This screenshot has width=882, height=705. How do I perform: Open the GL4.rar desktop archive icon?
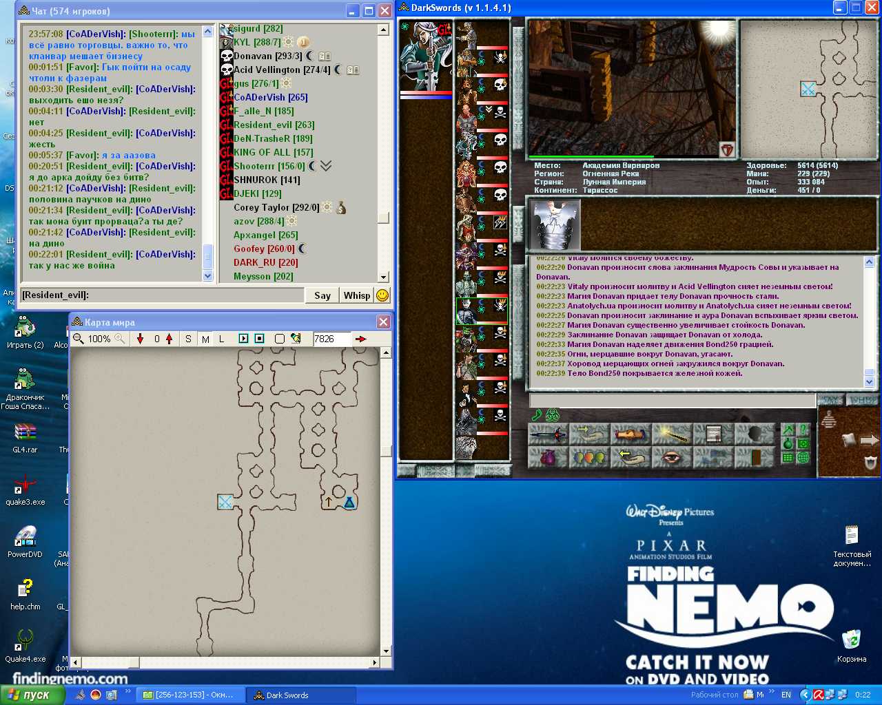(x=25, y=438)
